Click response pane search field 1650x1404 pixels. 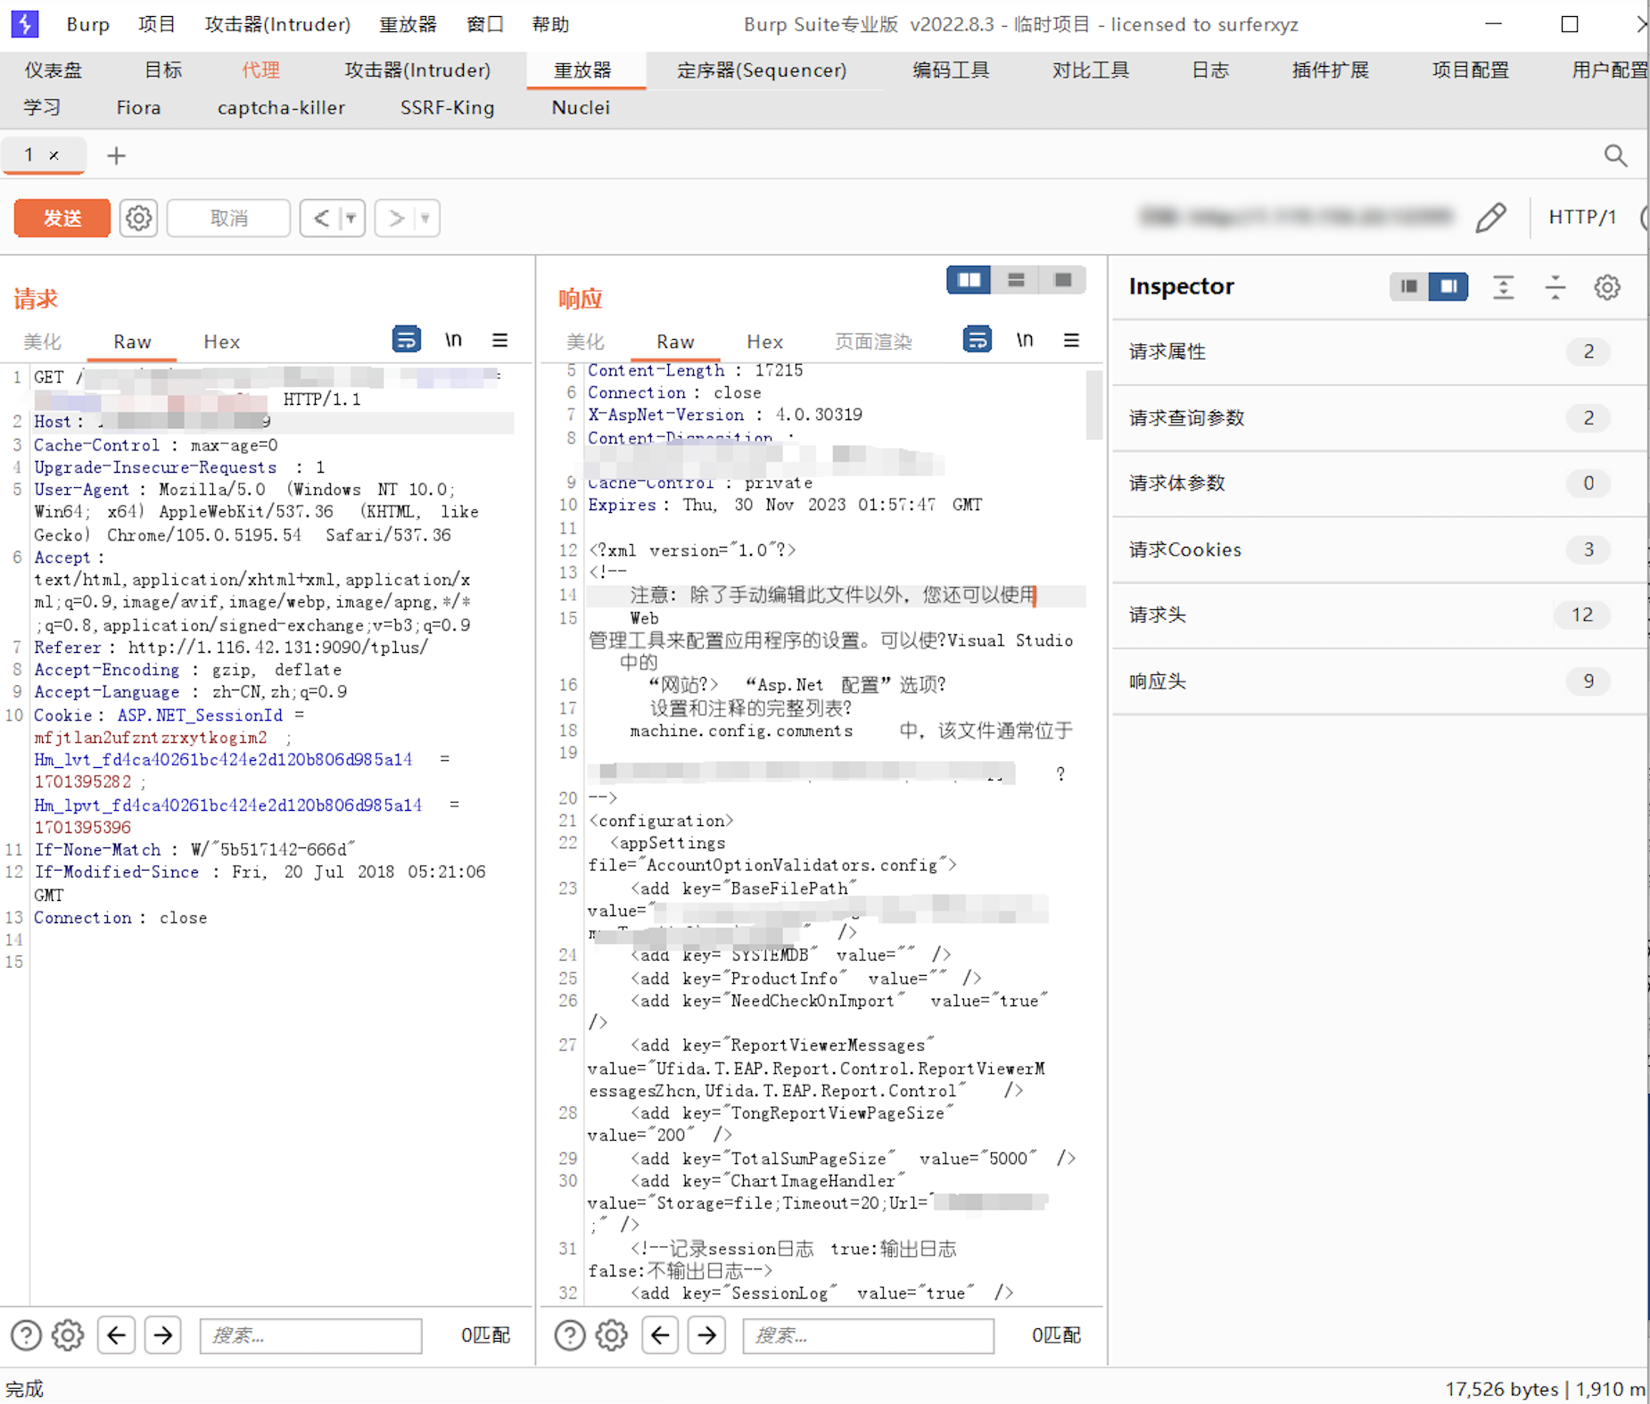tap(868, 1335)
